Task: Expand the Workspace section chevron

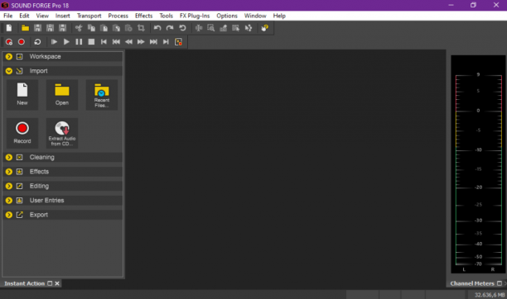Action: click(9, 56)
